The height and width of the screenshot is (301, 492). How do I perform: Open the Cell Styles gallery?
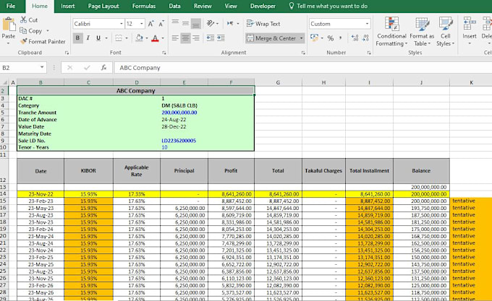(x=445, y=32)
